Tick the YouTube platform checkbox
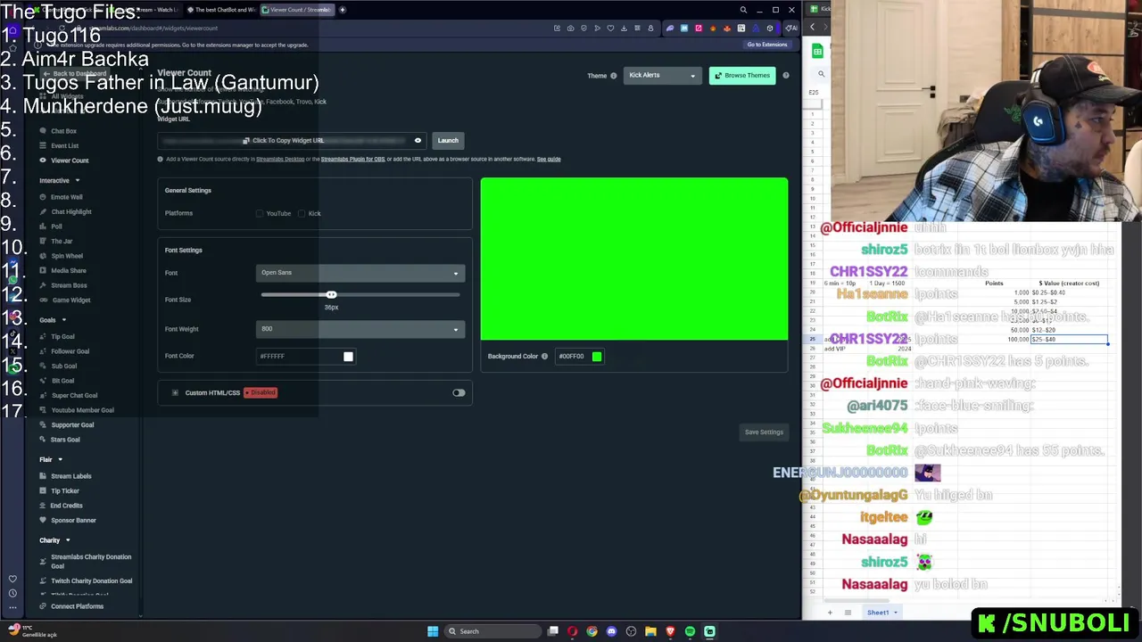This screenshot has width=1142, height=642. click(x=260, y=213)
